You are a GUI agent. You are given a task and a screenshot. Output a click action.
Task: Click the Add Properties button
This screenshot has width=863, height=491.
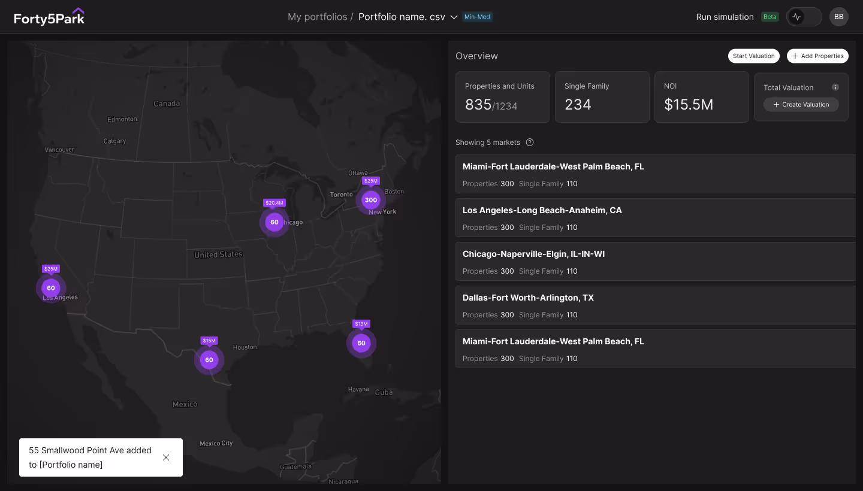tap(817, 56)
